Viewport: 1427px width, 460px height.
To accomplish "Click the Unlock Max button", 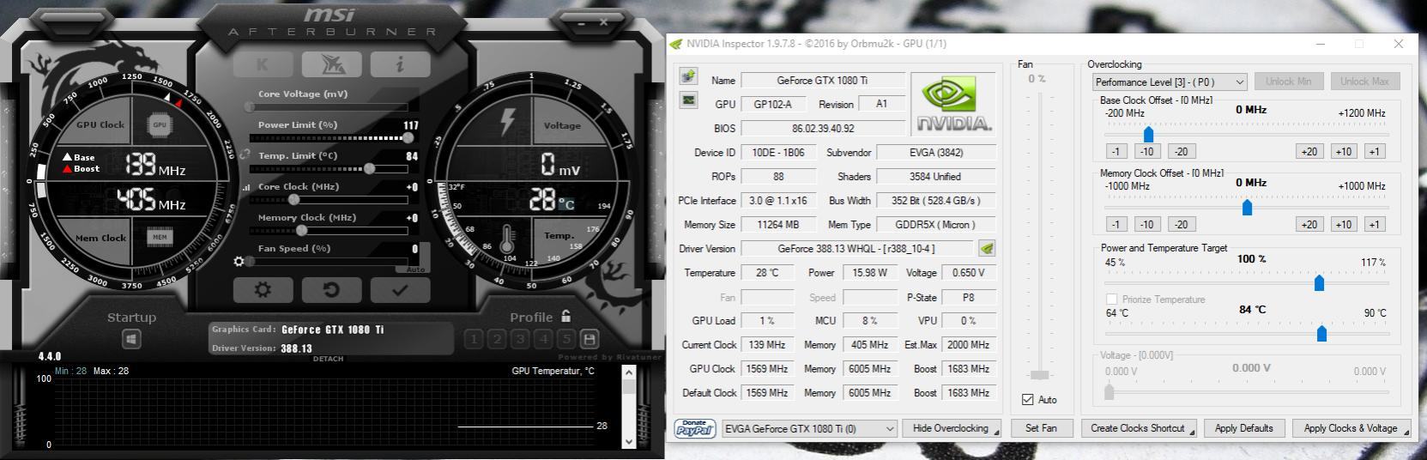I will pos(1365,82).
